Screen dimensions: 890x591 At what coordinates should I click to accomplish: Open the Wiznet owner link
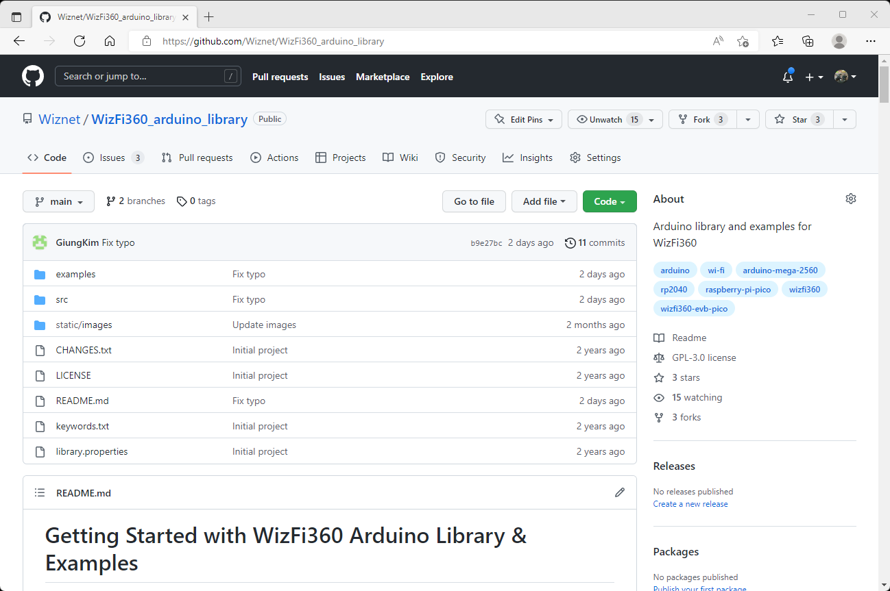point(60,119)
